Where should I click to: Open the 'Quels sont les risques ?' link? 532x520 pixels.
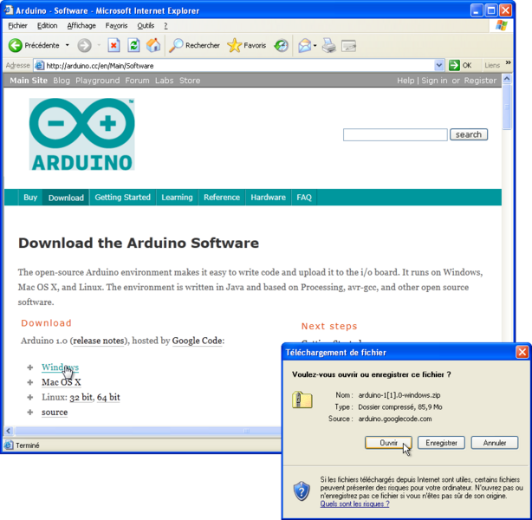pos(354,503)
